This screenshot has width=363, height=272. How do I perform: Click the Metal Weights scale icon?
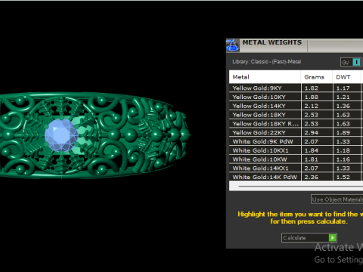pos(232,45)
